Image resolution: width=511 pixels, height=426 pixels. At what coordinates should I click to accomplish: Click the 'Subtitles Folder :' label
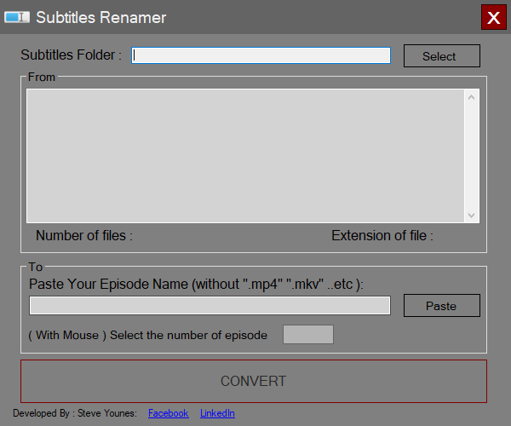(x=72, y=55)
